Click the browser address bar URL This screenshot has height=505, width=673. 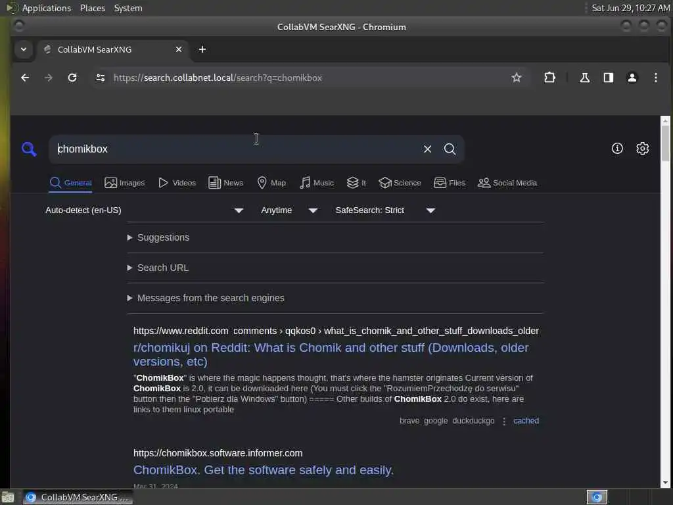[x=218, y=78]
